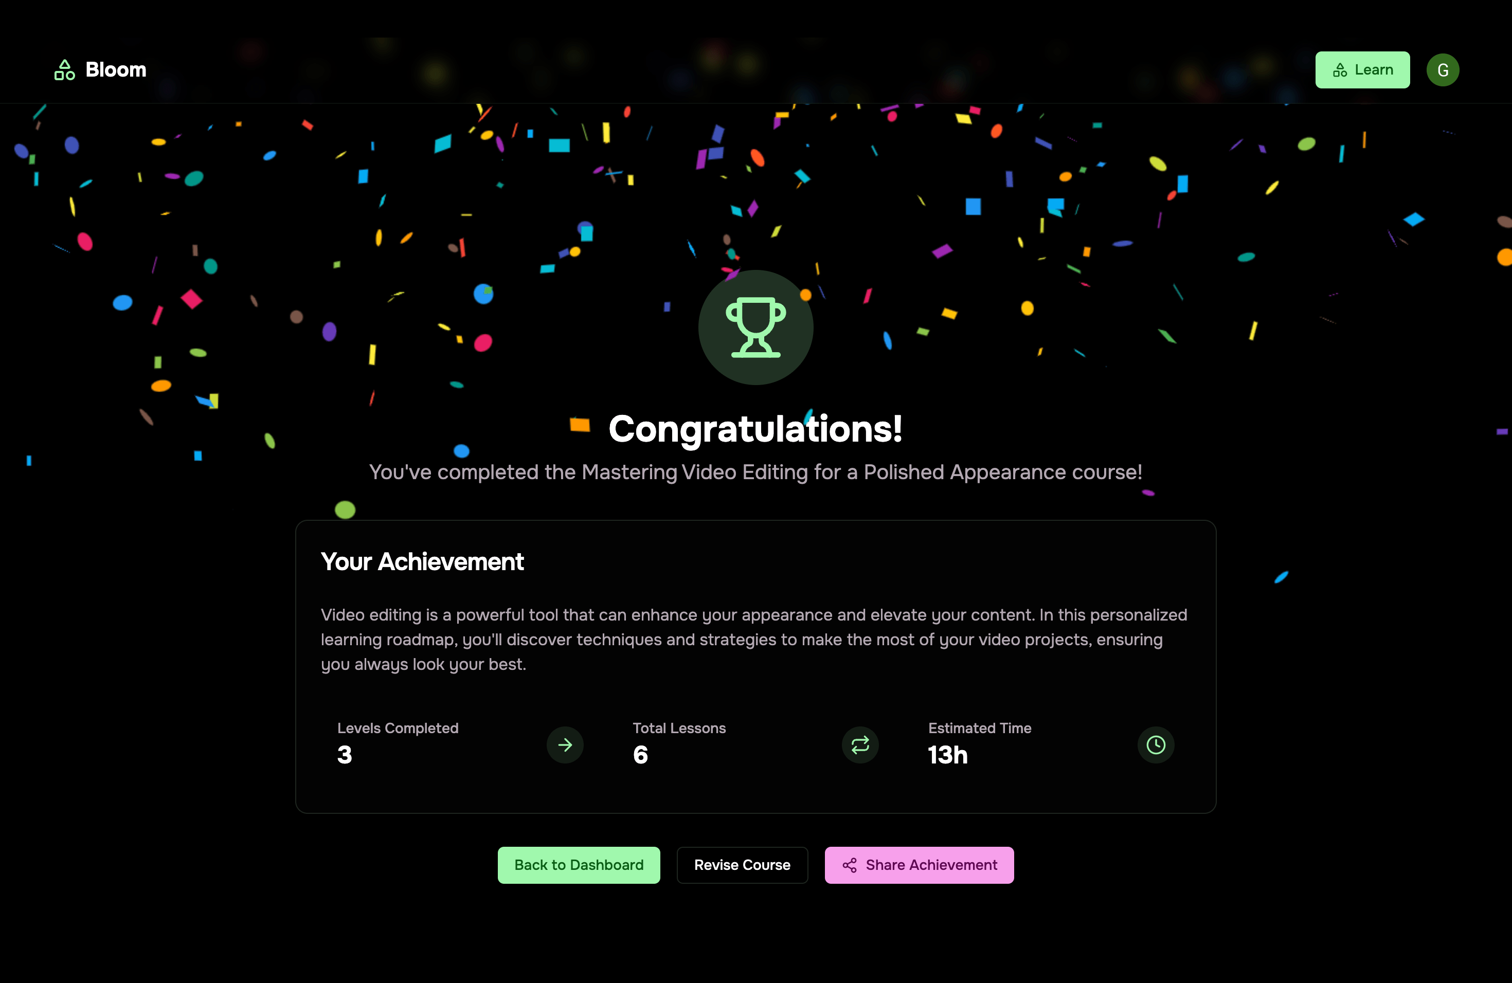Toggle visibility of achievement description text

point(421,562)
